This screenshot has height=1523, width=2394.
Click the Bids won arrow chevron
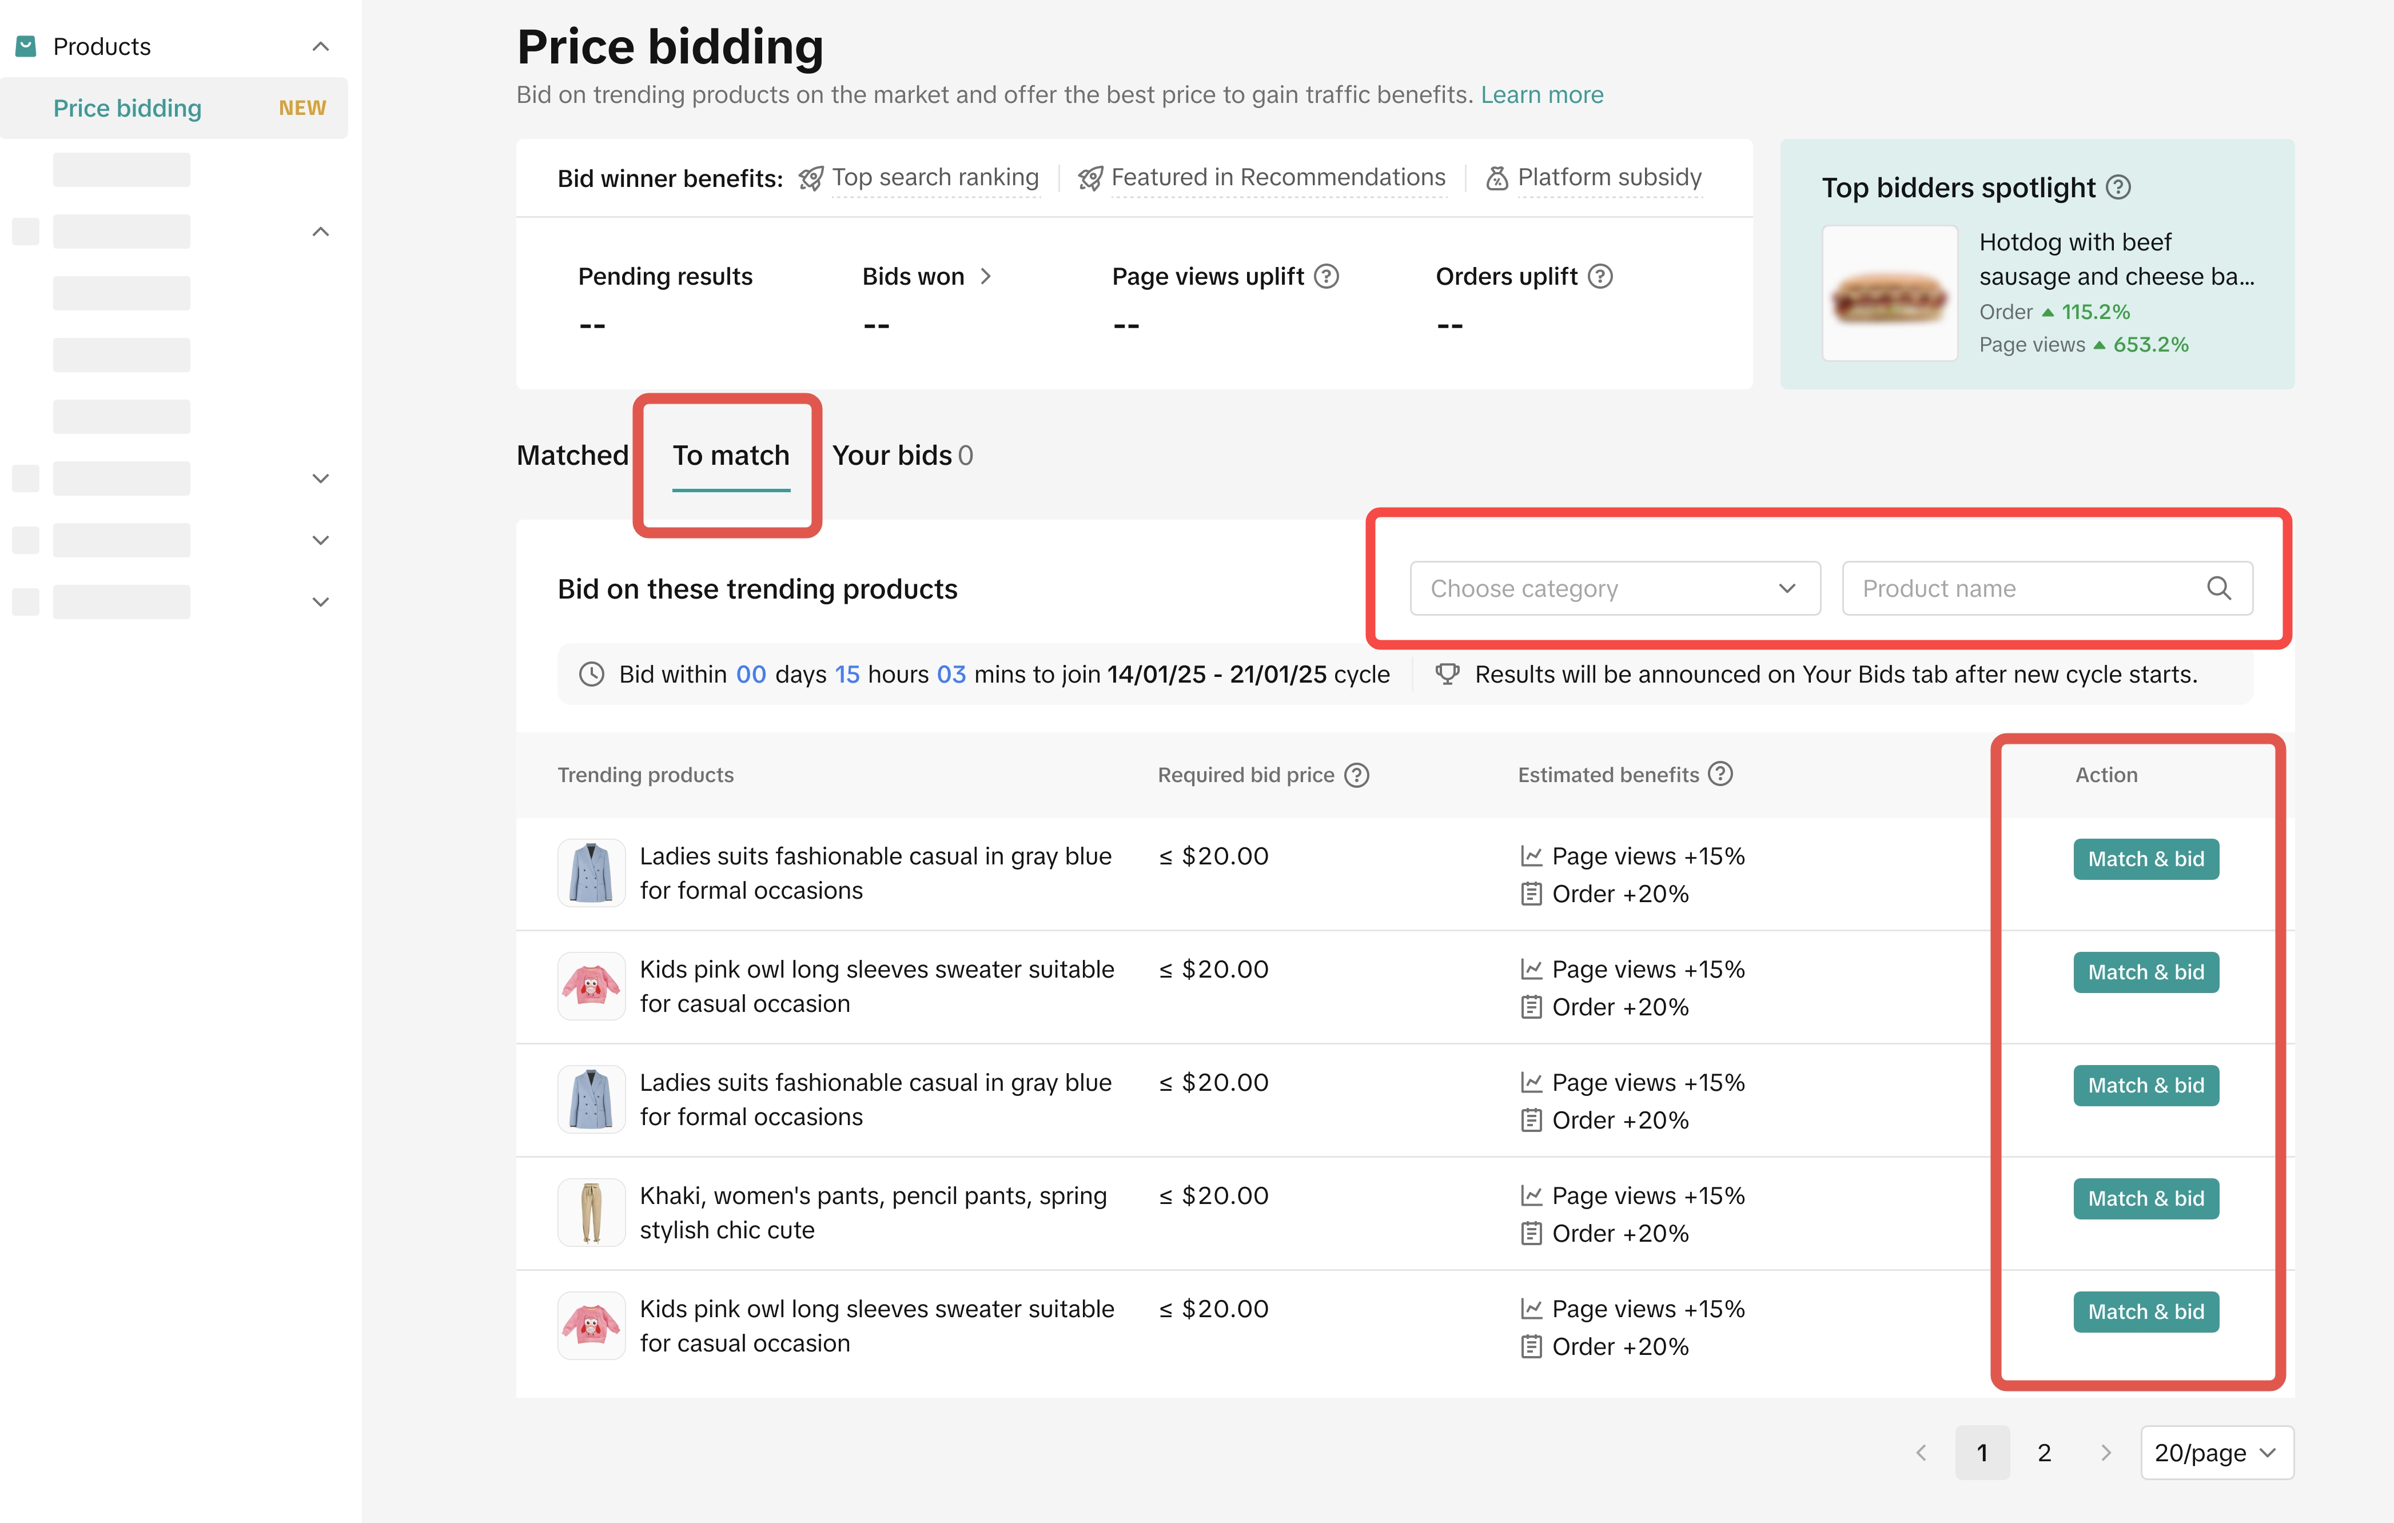pyautogui.click(x=986, y=276)
